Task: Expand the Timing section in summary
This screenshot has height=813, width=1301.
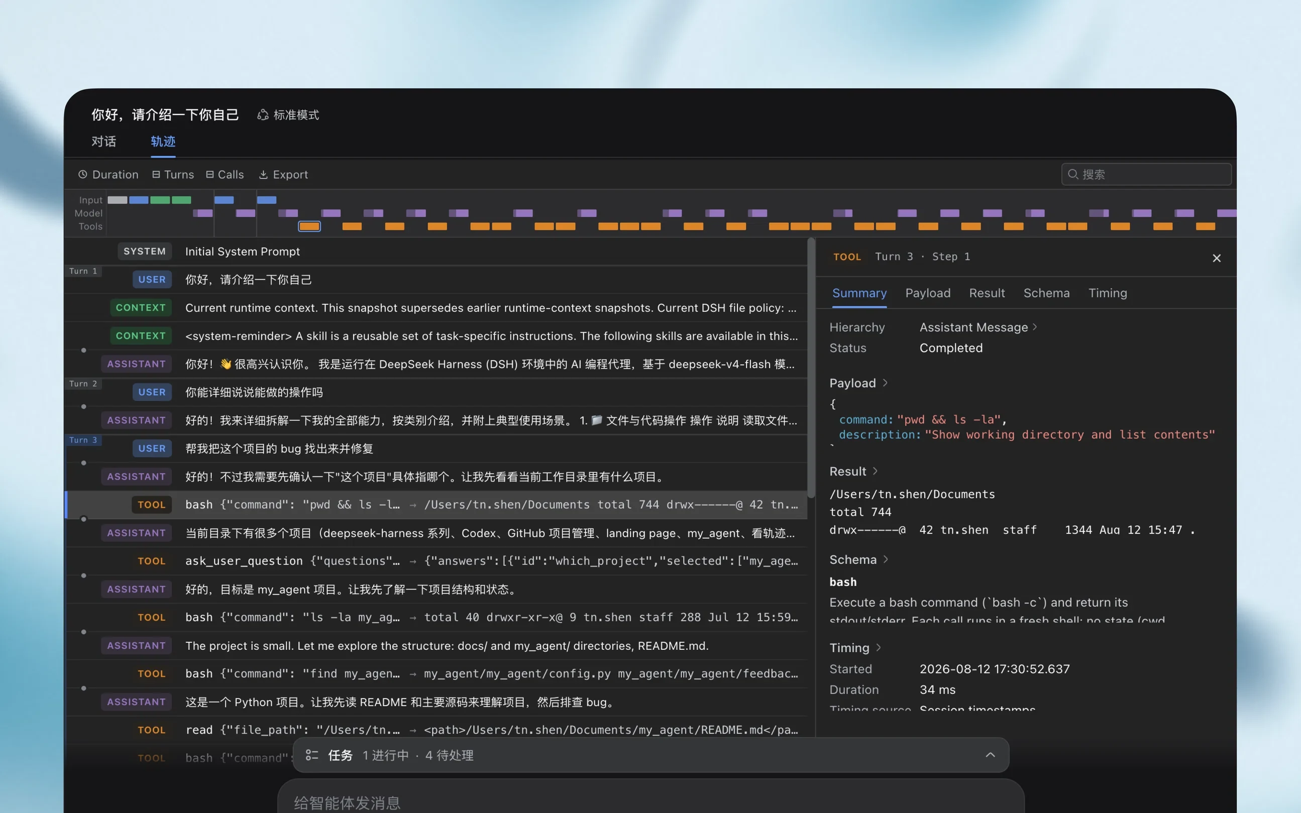Action: coord(855,647)
